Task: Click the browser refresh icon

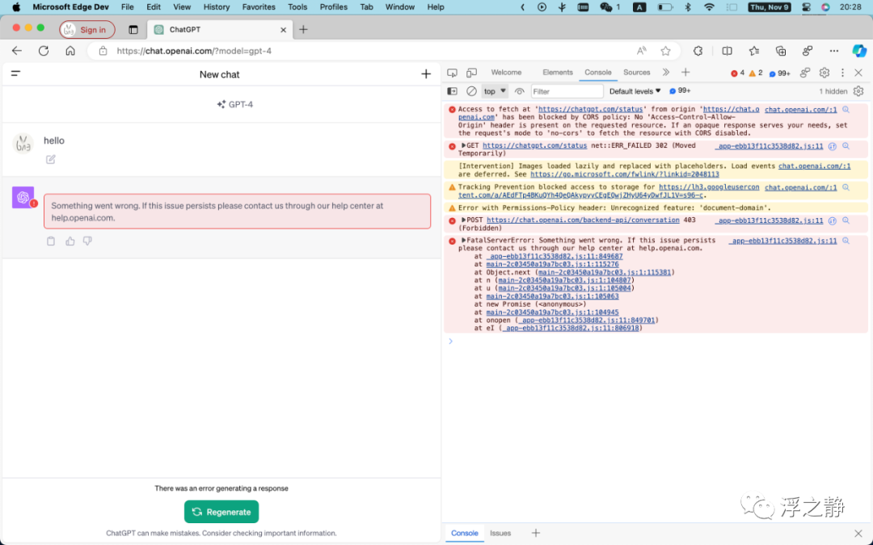Action: 44,51
